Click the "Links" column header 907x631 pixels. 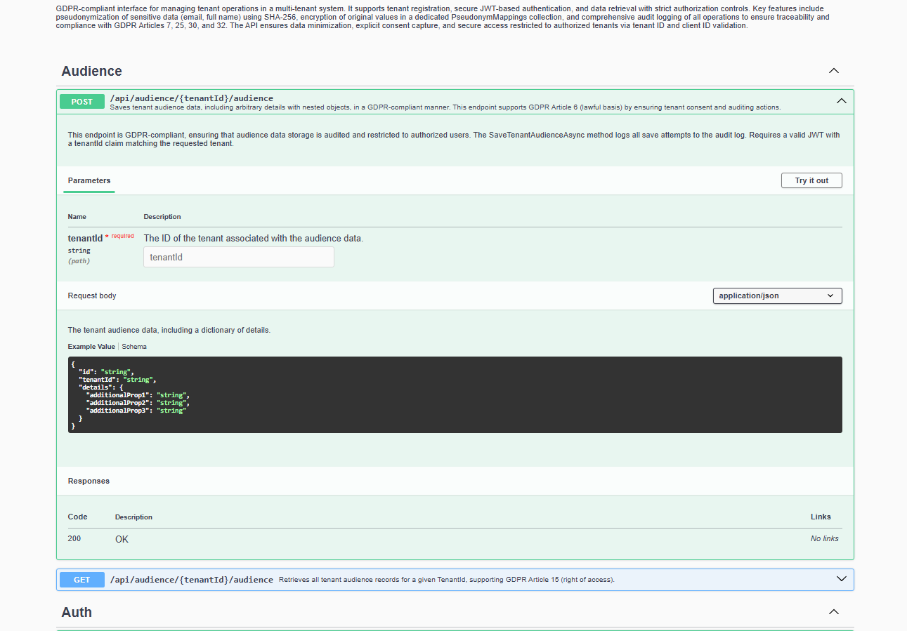821,517
